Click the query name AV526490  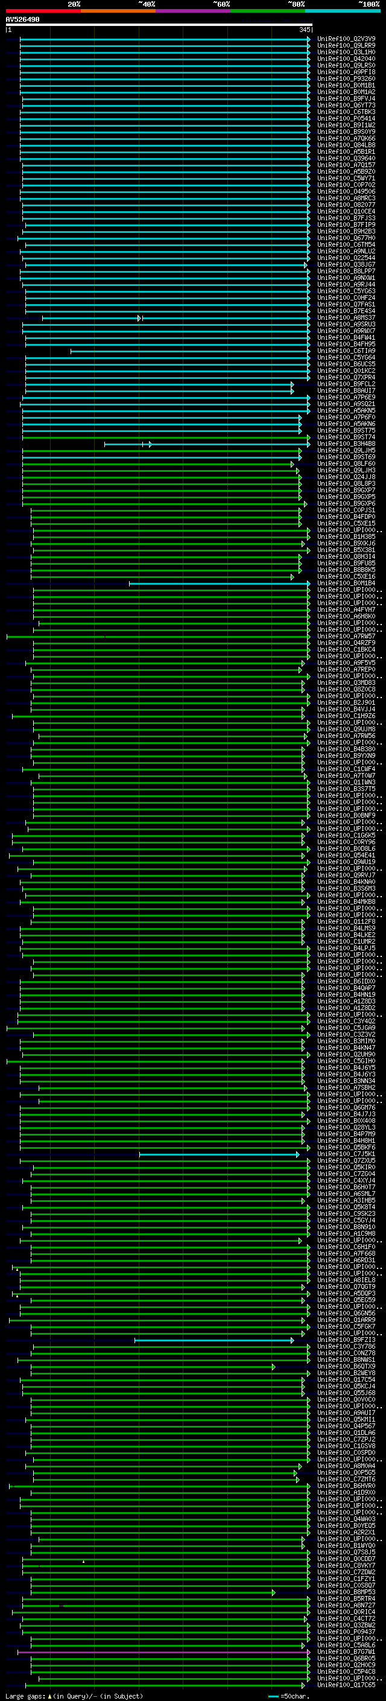[22, 20]
